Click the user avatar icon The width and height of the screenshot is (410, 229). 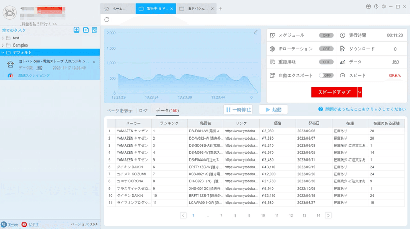click(x=10, y=12)
